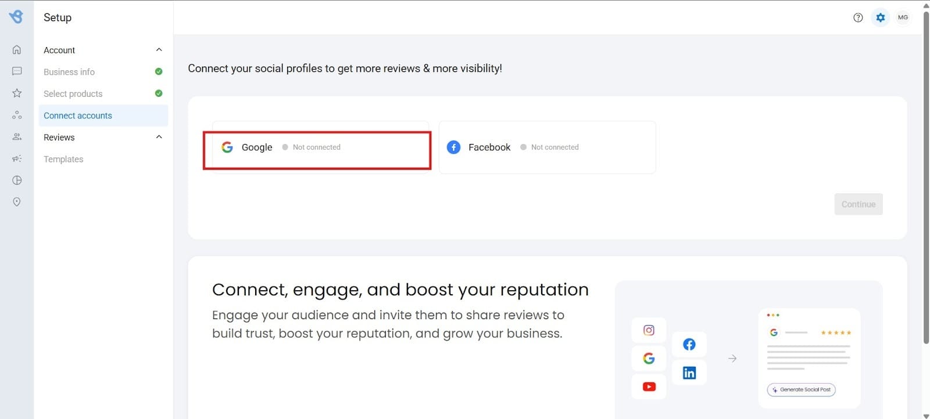Open the Home icon in sidebar
The image size is (930, 419).
tap(17, 50)
